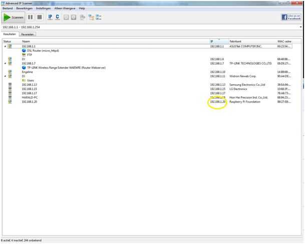The image size is (305, 244).
Task: Click the list view toolbar icon
Action: coord(99,18)
